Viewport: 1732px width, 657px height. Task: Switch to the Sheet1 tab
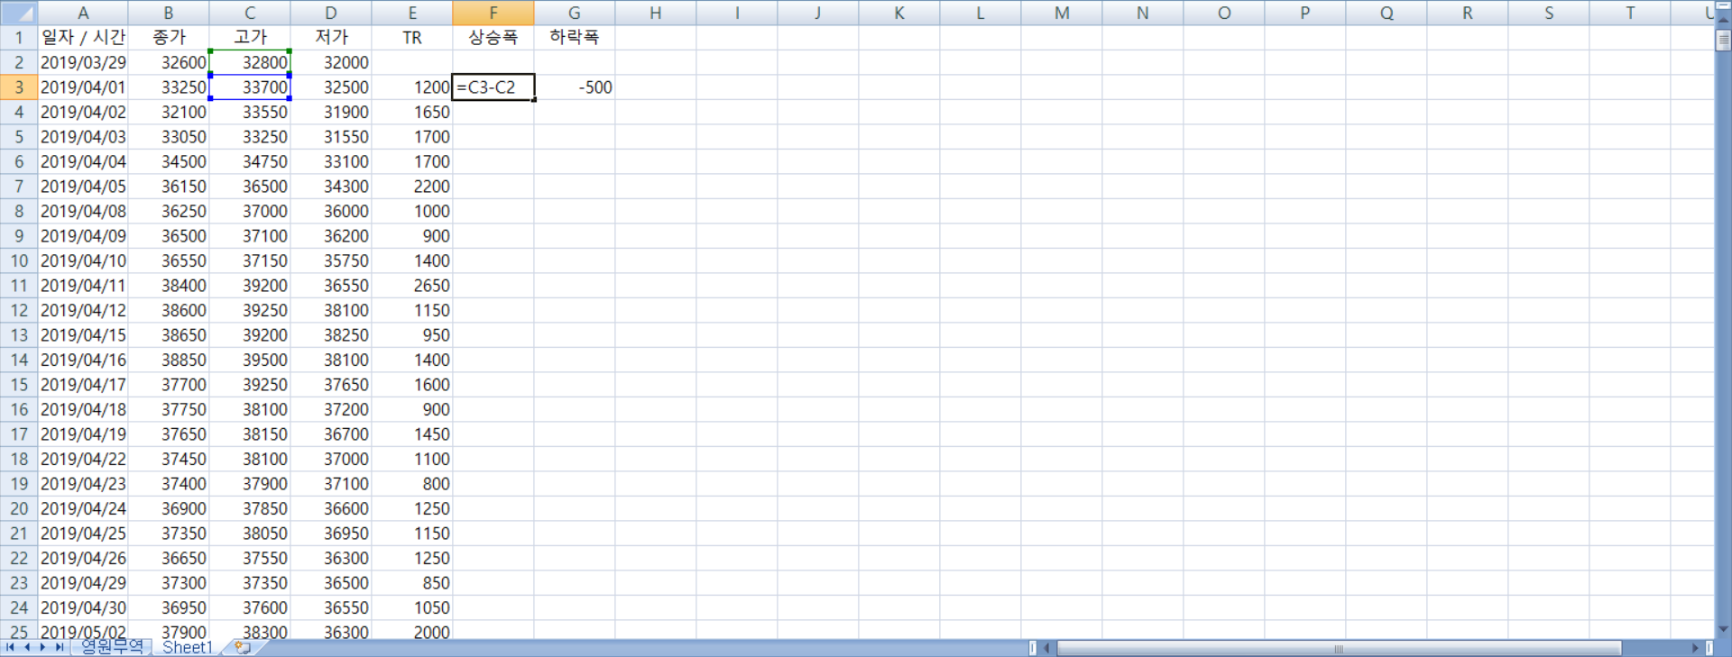coord(188,647)
